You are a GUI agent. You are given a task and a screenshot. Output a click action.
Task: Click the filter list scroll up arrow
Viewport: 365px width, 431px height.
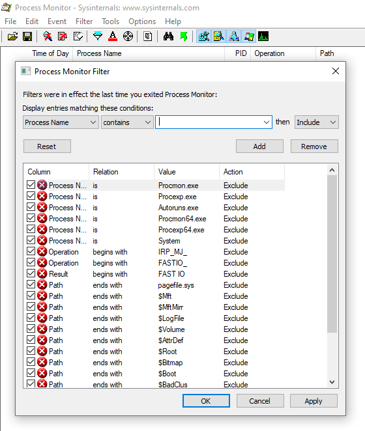point(332,170)
